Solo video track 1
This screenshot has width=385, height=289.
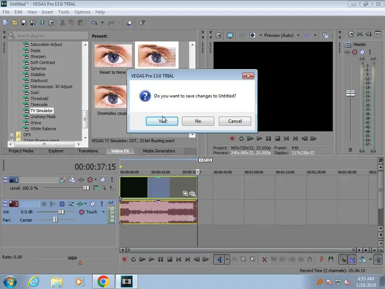112,179
